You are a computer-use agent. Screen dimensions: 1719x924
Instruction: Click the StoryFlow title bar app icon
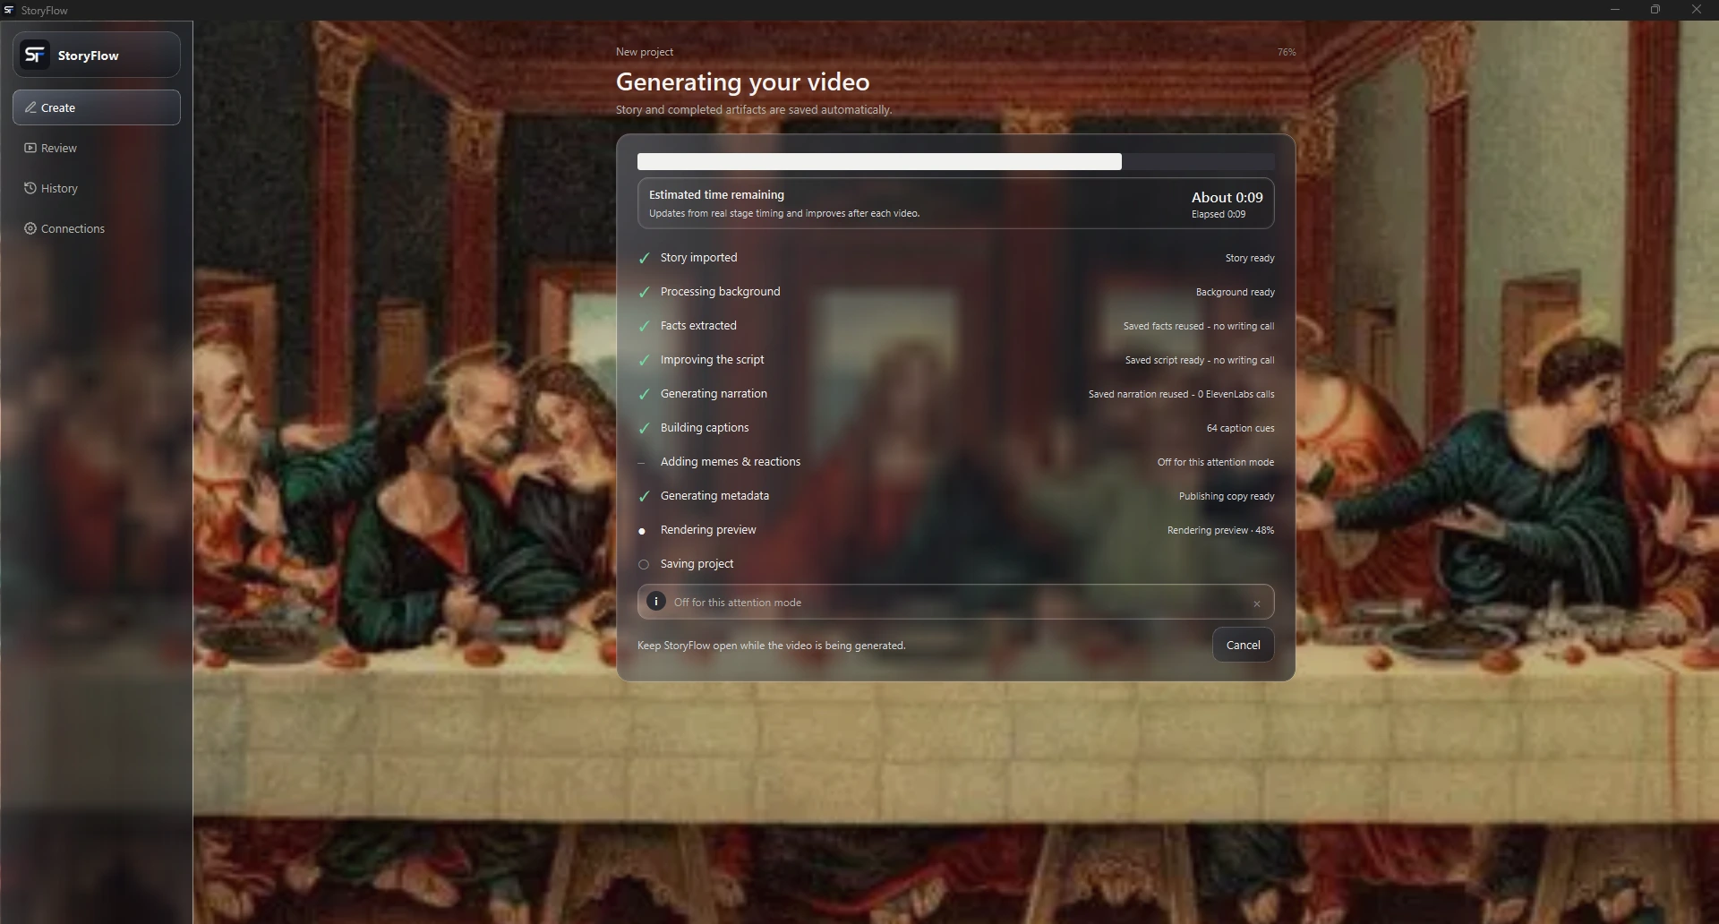pyautogui.click(x=9, y=10)
